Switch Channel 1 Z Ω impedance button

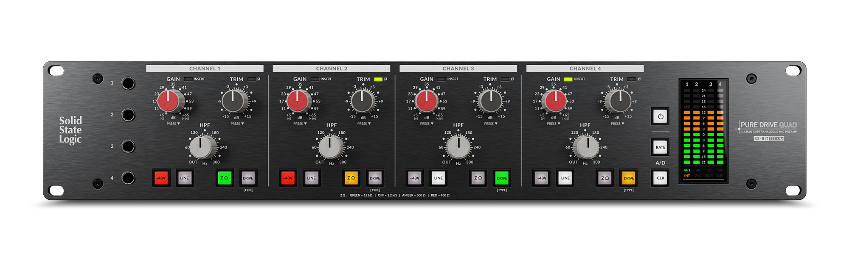coord(224,178)
